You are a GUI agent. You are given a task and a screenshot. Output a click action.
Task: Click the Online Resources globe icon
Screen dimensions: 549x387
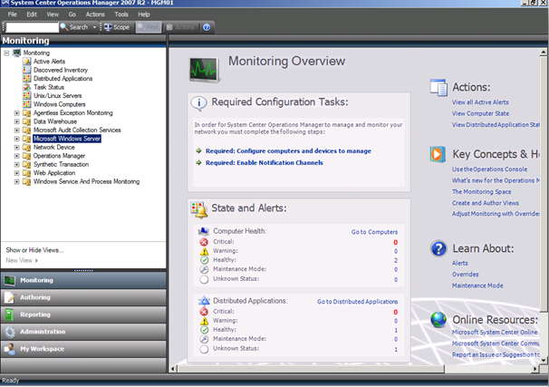pos(438,320)
